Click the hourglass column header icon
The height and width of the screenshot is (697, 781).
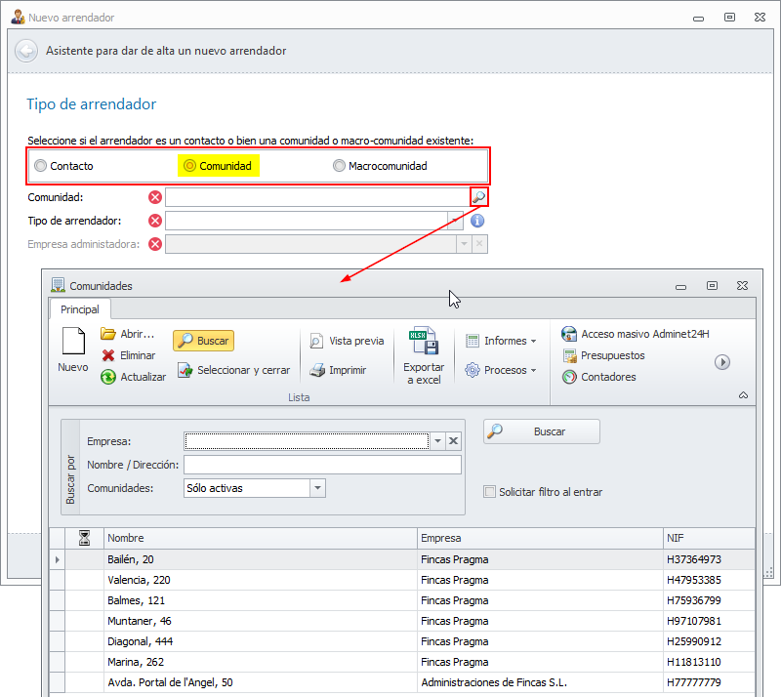pyautogui.click(x=84, y=538)
